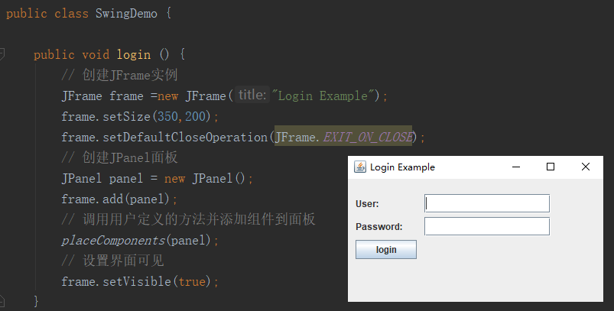This screenshot has height=311, width=614.
Task: Click the placeComponents method call
Action: click(112, 241)
